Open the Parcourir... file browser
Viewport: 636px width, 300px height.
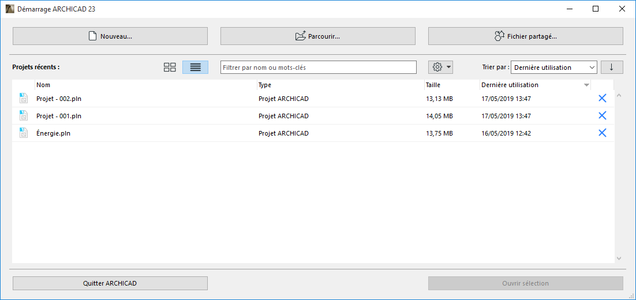(x=318, y=36)
